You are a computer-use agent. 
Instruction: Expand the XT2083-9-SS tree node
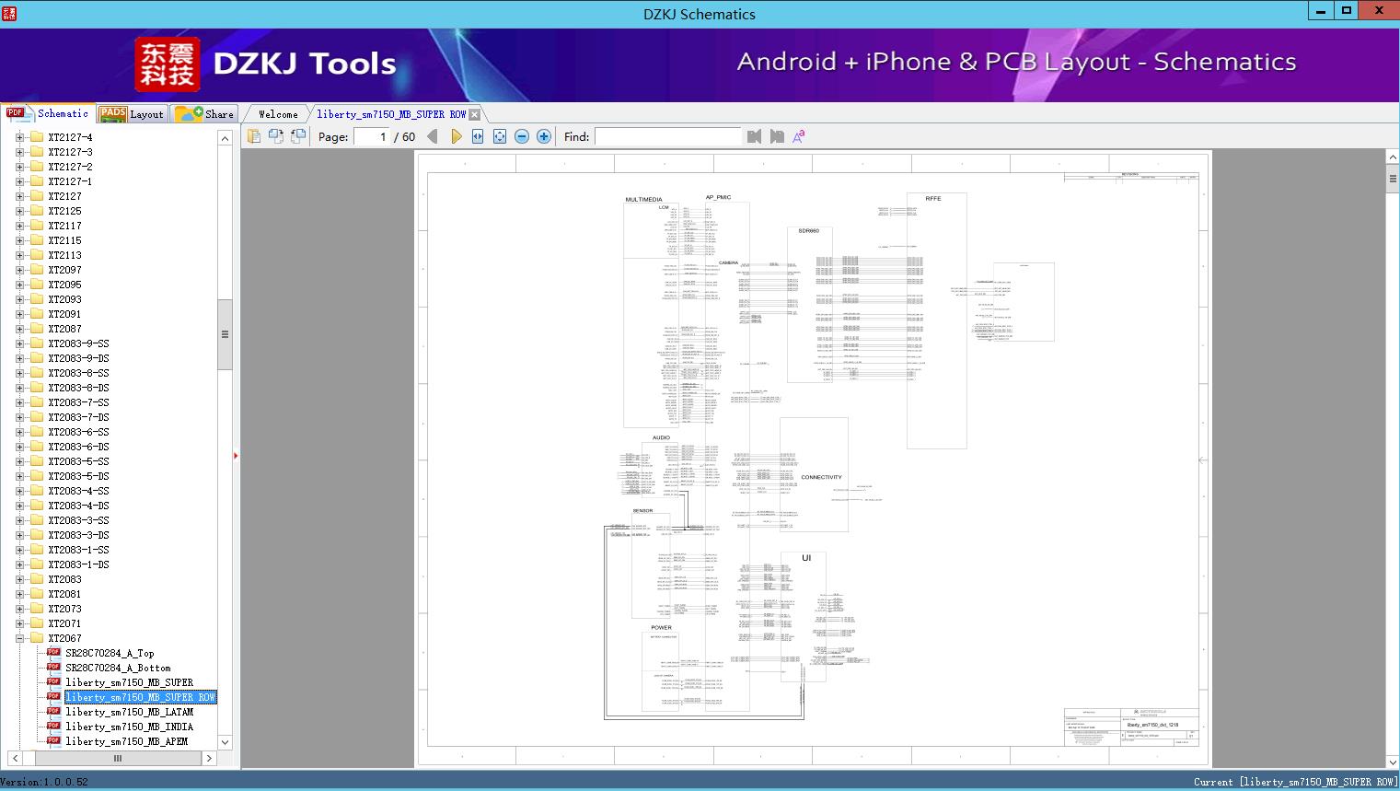pyautogui.click(x=18, y=343)
